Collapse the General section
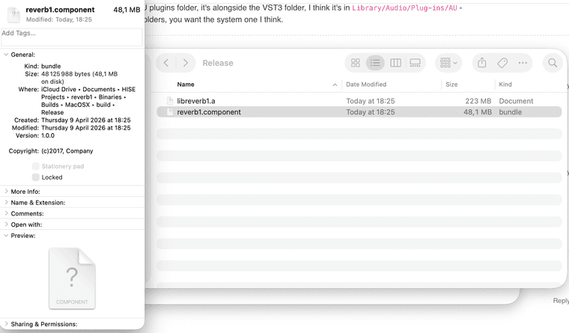The width and height of the screenshot is (569, 333). 6,55
